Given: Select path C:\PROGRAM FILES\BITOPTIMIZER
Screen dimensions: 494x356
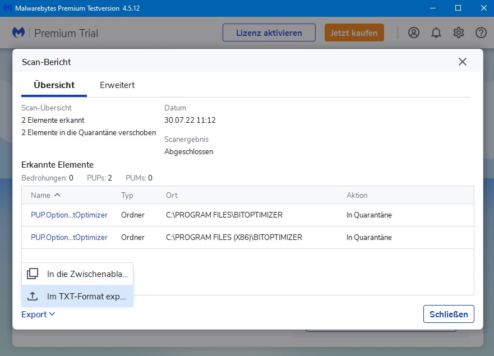Looking at the screenshot, I should pos(224,215).
